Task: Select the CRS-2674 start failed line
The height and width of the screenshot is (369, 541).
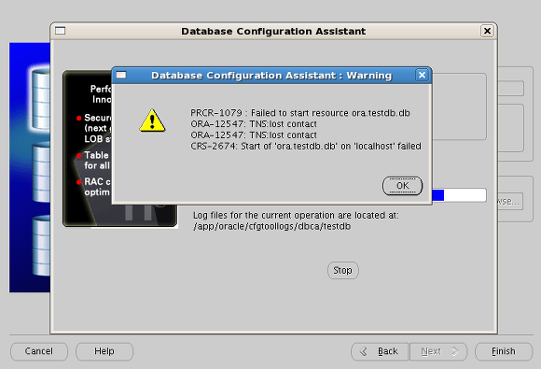Action: [x=306, y=146]
